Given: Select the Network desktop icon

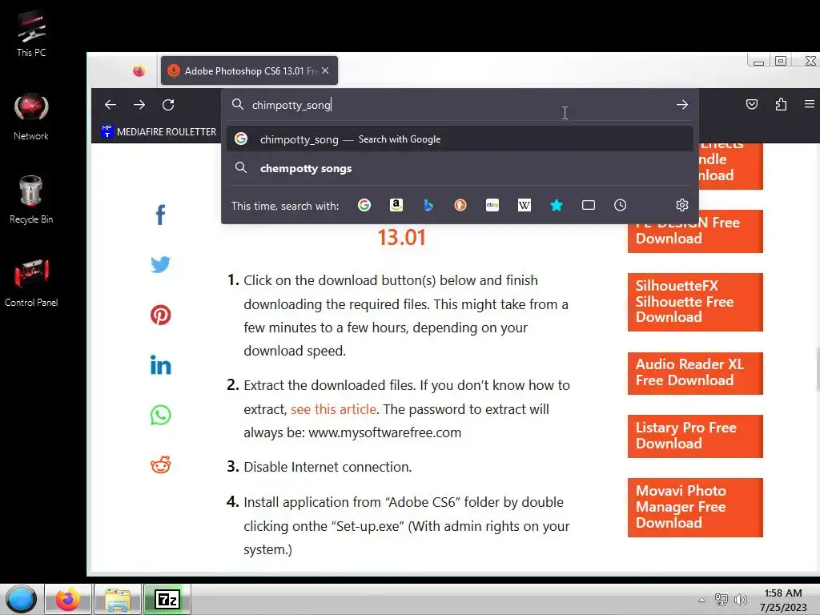Looking at the screenshot, I should pos(31,117).
